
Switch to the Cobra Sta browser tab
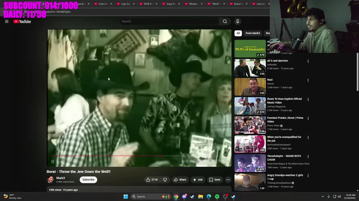(x=103, y=4)
